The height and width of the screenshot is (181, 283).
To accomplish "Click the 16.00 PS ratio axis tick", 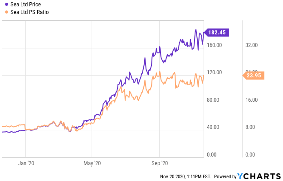I will point(251,100).
